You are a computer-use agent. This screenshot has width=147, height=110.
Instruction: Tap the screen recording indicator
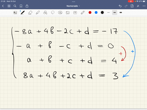click(131, 1)
